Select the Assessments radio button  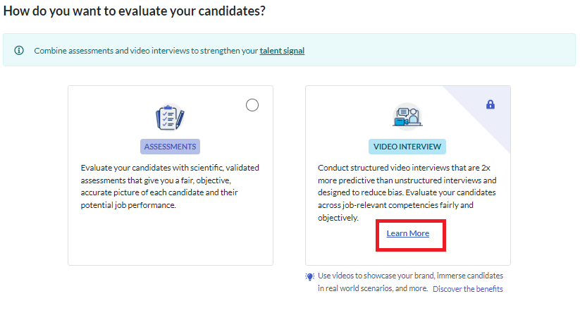click(x=252, y=105)
